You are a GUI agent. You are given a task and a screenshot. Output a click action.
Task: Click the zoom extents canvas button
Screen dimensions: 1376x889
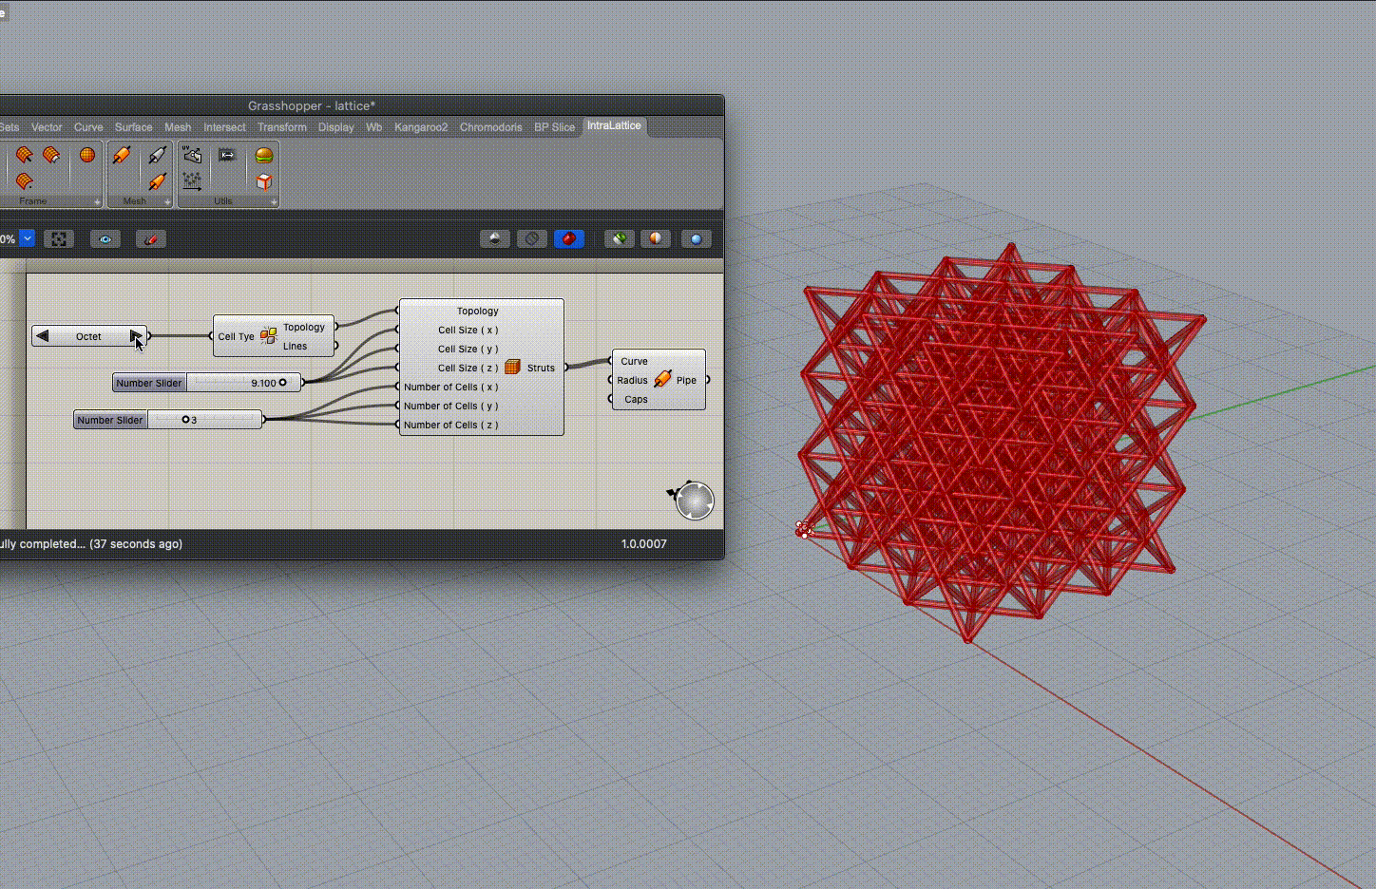tap(59, 239)
